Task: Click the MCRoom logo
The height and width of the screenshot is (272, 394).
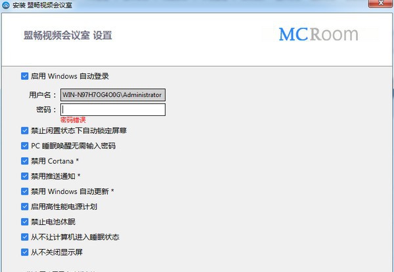Action: [318, 34]
